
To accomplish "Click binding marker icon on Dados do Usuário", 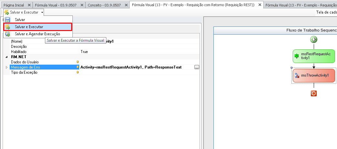I will (78, 62).
